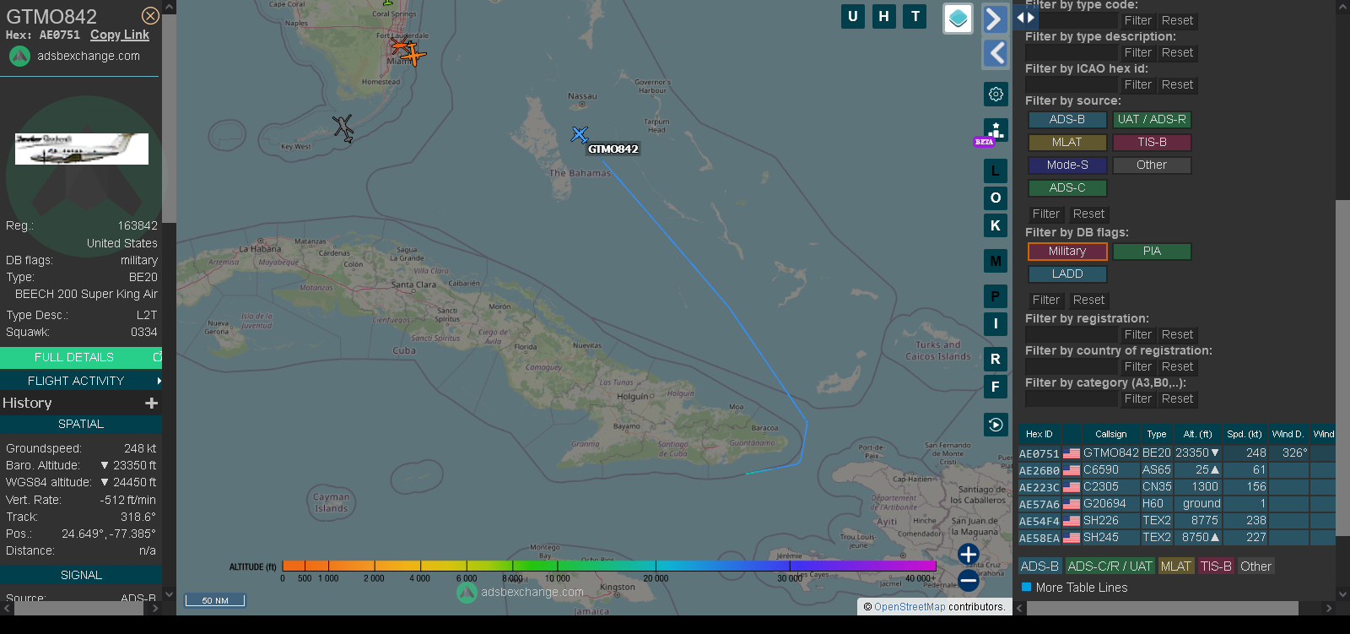Click the registration filter input field

(x=1072, y=335)
